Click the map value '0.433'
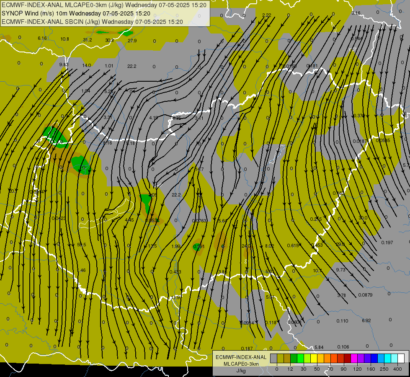The width and height of the screenshot is (410, 377). click(175, 272)
